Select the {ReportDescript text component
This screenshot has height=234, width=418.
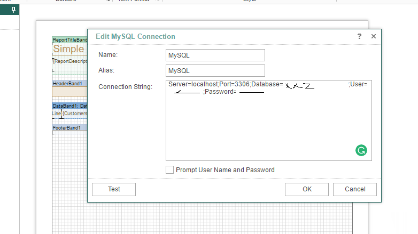[70, 61]
